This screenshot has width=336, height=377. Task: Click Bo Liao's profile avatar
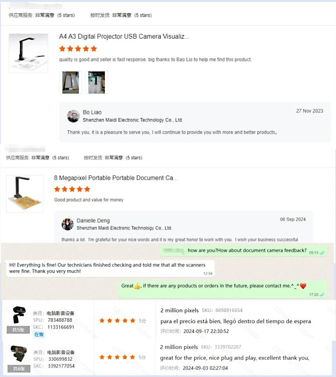tap(73, 116)
